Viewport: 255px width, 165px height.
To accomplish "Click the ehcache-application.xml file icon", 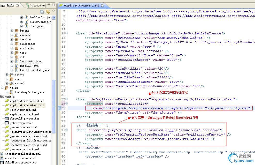I will pos(2,154).
